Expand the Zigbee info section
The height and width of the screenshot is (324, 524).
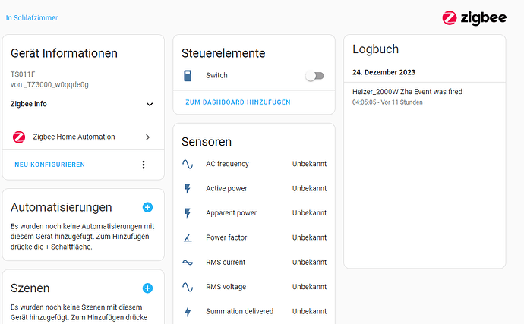click(x=82, y=104)
